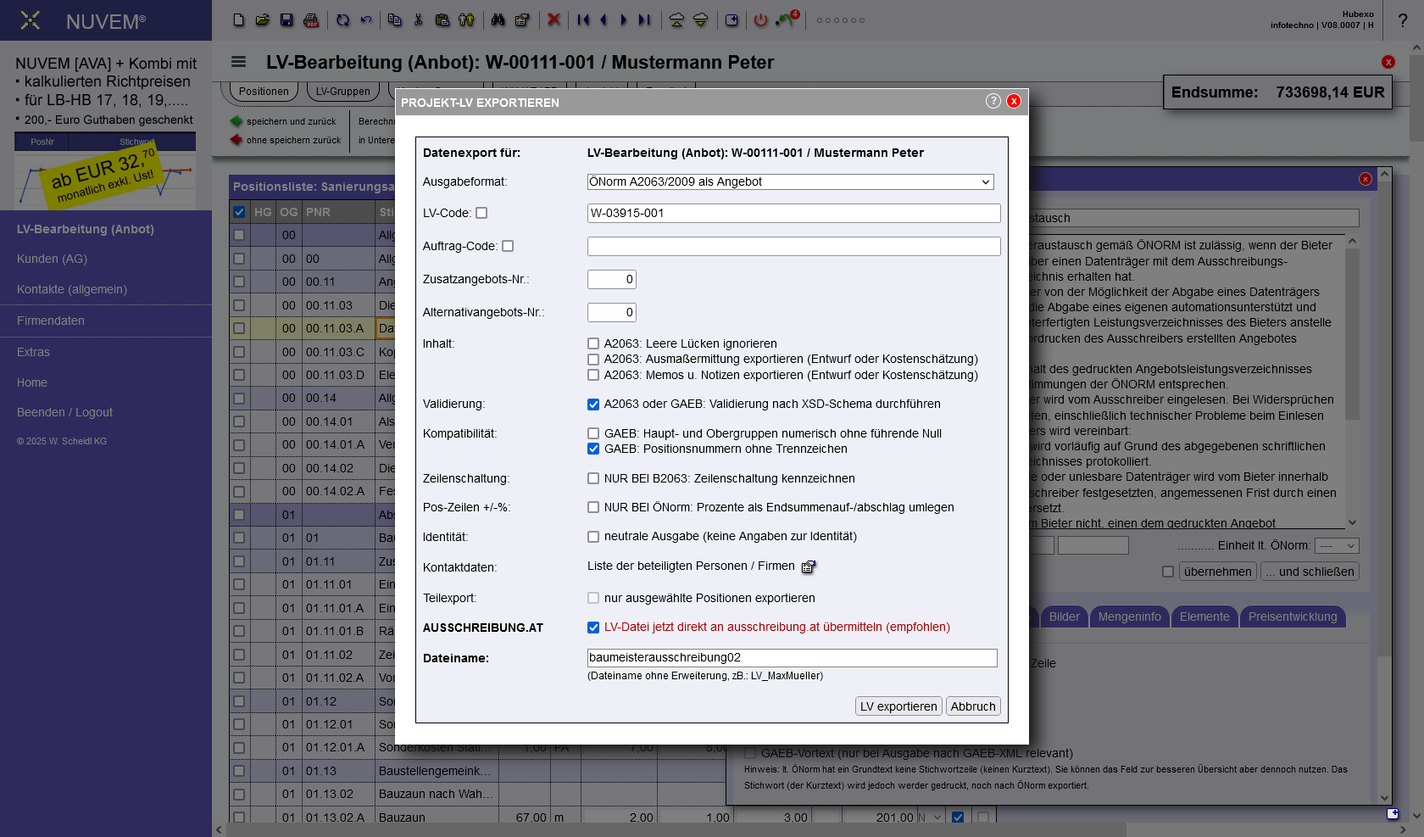1424x837 pixels.
Task: Click the copy icon in toolbar
Action: point(394,20)
